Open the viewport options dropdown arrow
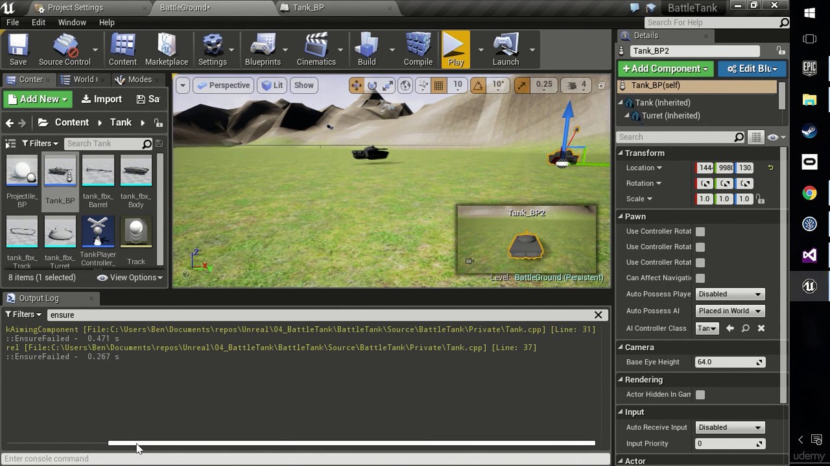830x466 pixels. point(183,85)
